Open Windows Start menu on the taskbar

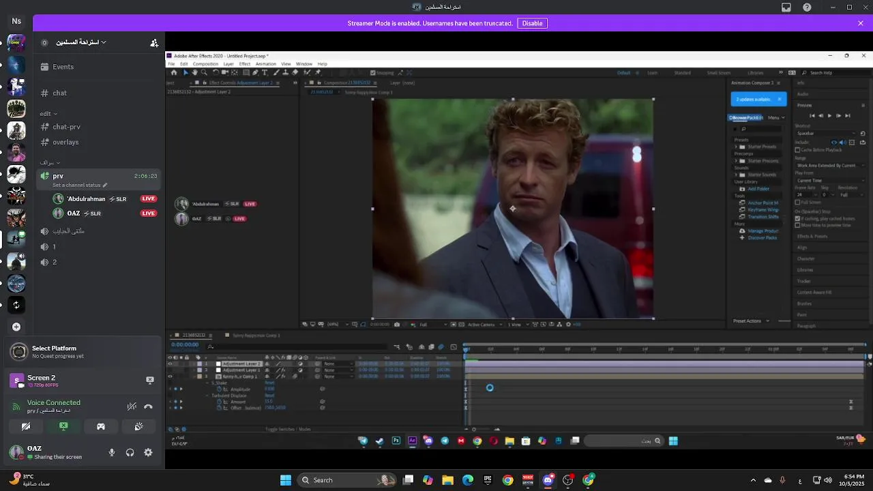coord(286,480)
